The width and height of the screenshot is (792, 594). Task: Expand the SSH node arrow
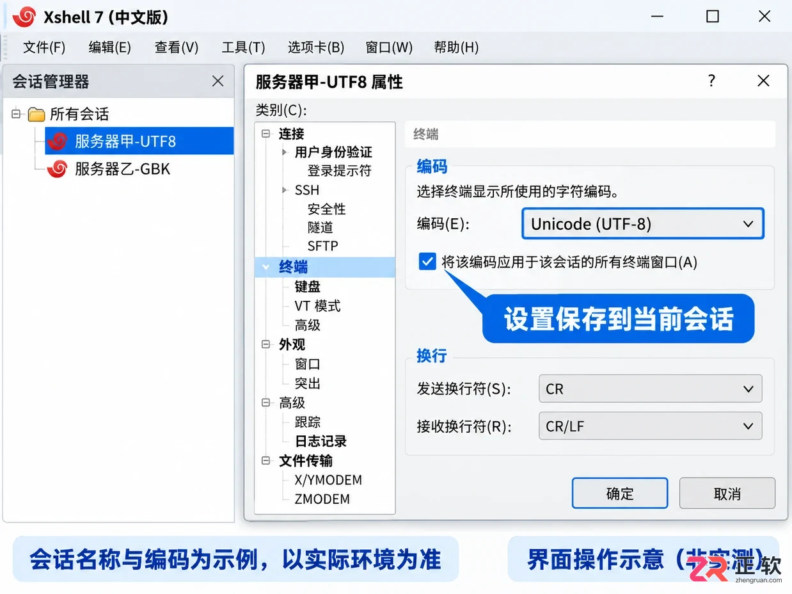[x=285, y=190]
